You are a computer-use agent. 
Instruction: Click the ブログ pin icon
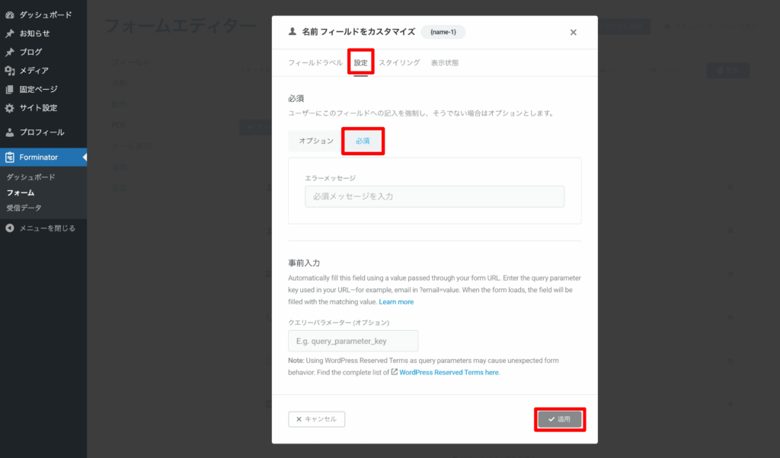(9, 52)
